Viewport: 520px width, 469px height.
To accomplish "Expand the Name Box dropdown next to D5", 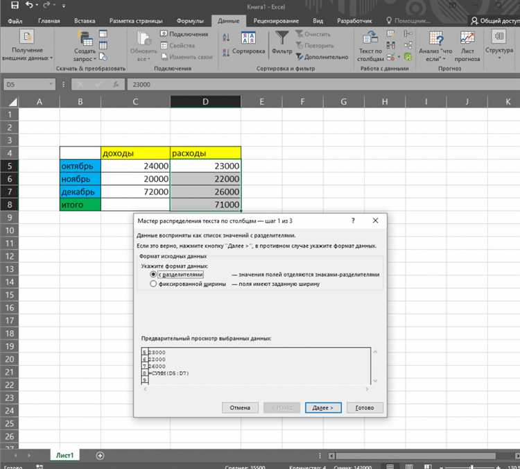I will pyautogui.click(x=51, y=85).
